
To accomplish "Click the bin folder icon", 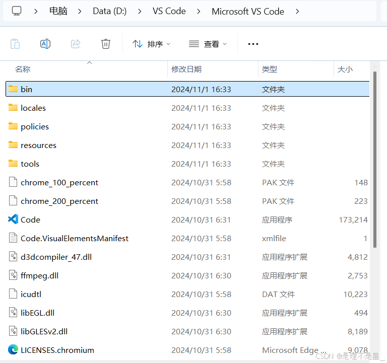I will (x=13, y=89).
